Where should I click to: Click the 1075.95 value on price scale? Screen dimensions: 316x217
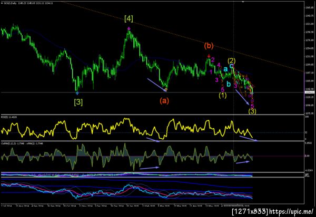click(x=309, y=113)
